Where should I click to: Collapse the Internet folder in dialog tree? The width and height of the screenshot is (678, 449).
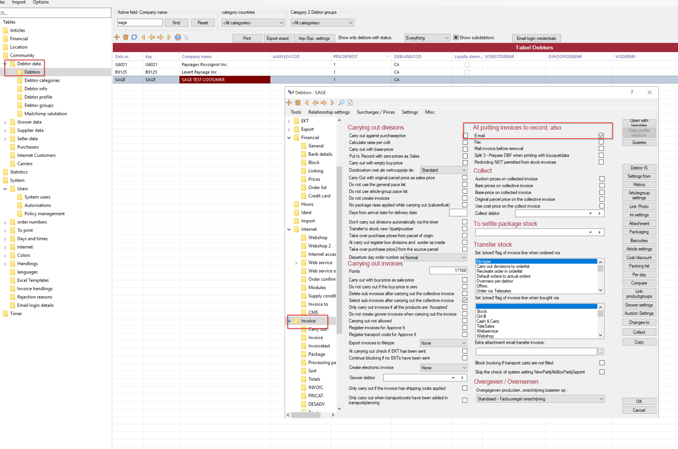(289, 229)
